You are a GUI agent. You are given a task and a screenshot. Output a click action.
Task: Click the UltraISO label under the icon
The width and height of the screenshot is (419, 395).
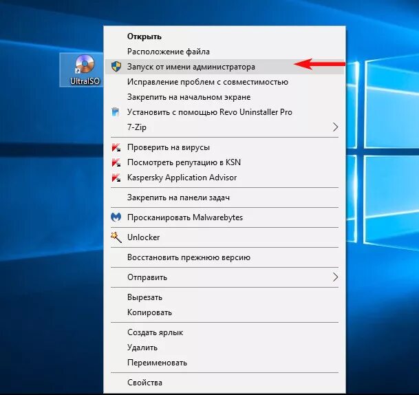[85, 81]
